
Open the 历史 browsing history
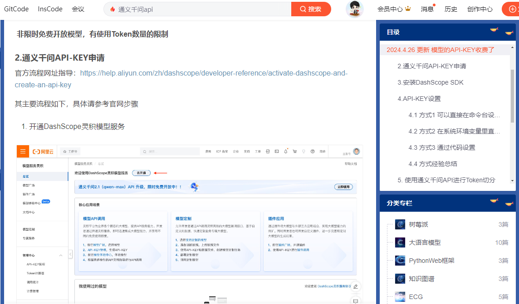[x=451, y=9]
